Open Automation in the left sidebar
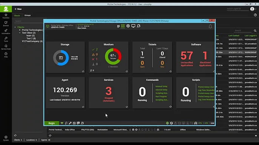259x145 pixels. click(x=6, y=32)
